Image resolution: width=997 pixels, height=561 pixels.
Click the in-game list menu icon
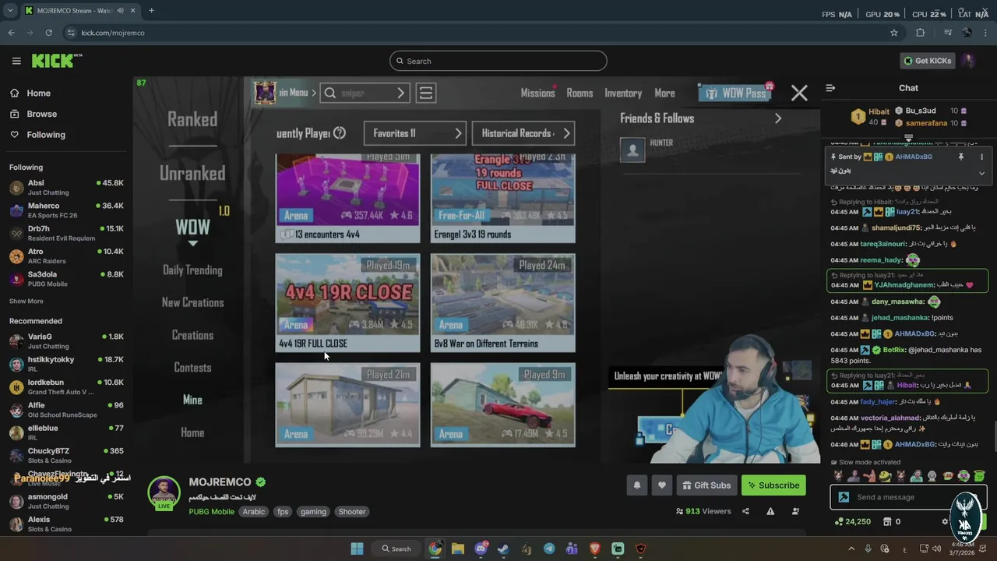point(425,93)
